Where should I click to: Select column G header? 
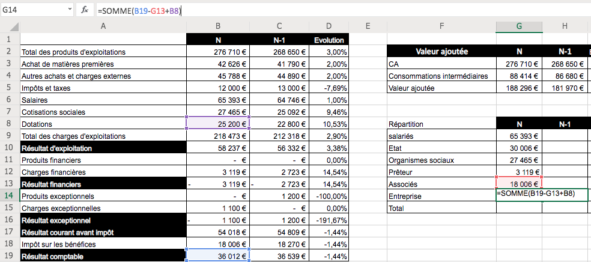pyautogui.click(x=519, y=26)
